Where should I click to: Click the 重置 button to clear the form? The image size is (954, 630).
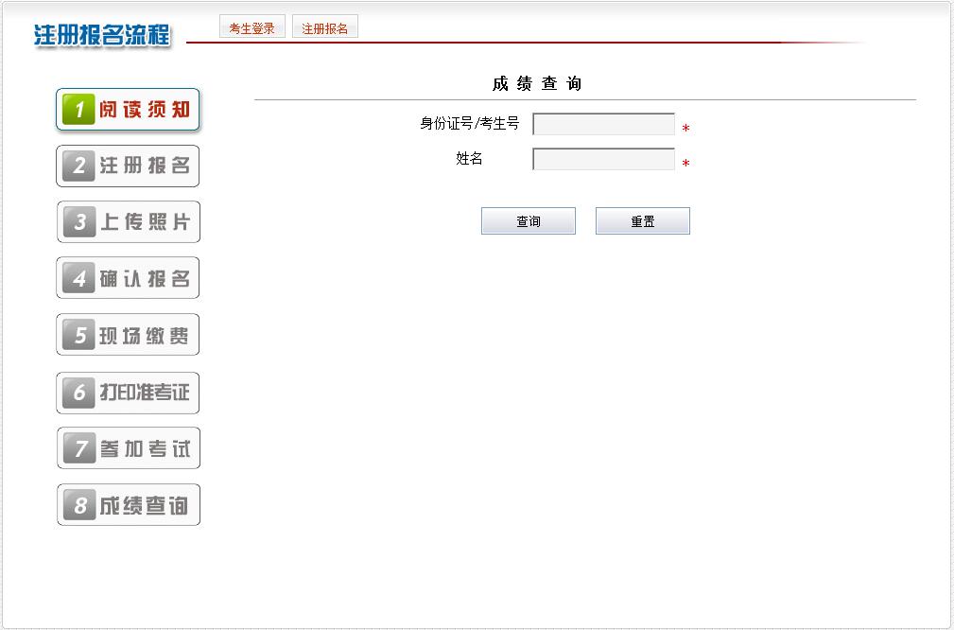(642, 221)
